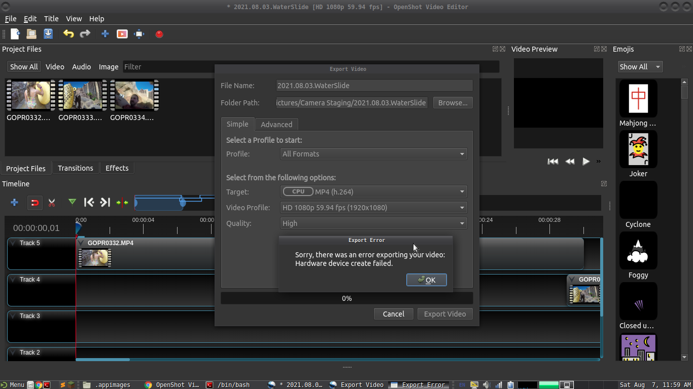Click the Center Timeline on Playhead icon
Screen dimensions: 693x389
pyautogui.click(x=122, y=203)
